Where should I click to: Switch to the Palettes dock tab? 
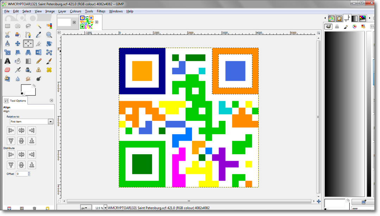tap(362, 18)
